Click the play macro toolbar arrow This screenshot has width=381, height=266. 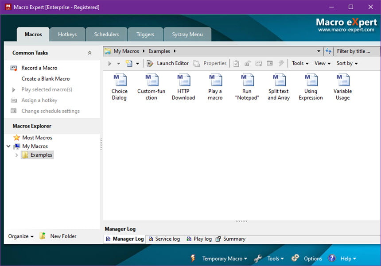tap(109, 63)
